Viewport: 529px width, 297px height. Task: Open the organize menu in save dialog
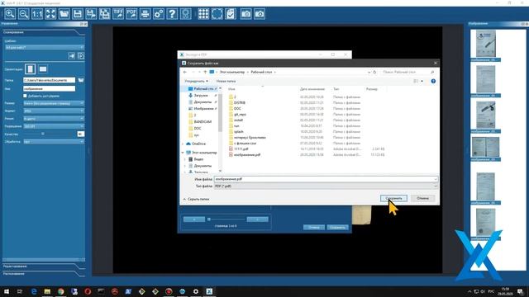pyautogui.click(x=197, y=81)
